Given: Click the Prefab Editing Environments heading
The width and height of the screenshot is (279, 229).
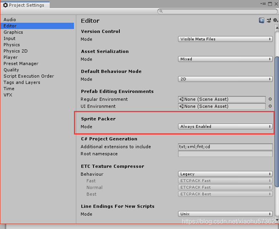Looking at the screenshot, I should (117, 91).
